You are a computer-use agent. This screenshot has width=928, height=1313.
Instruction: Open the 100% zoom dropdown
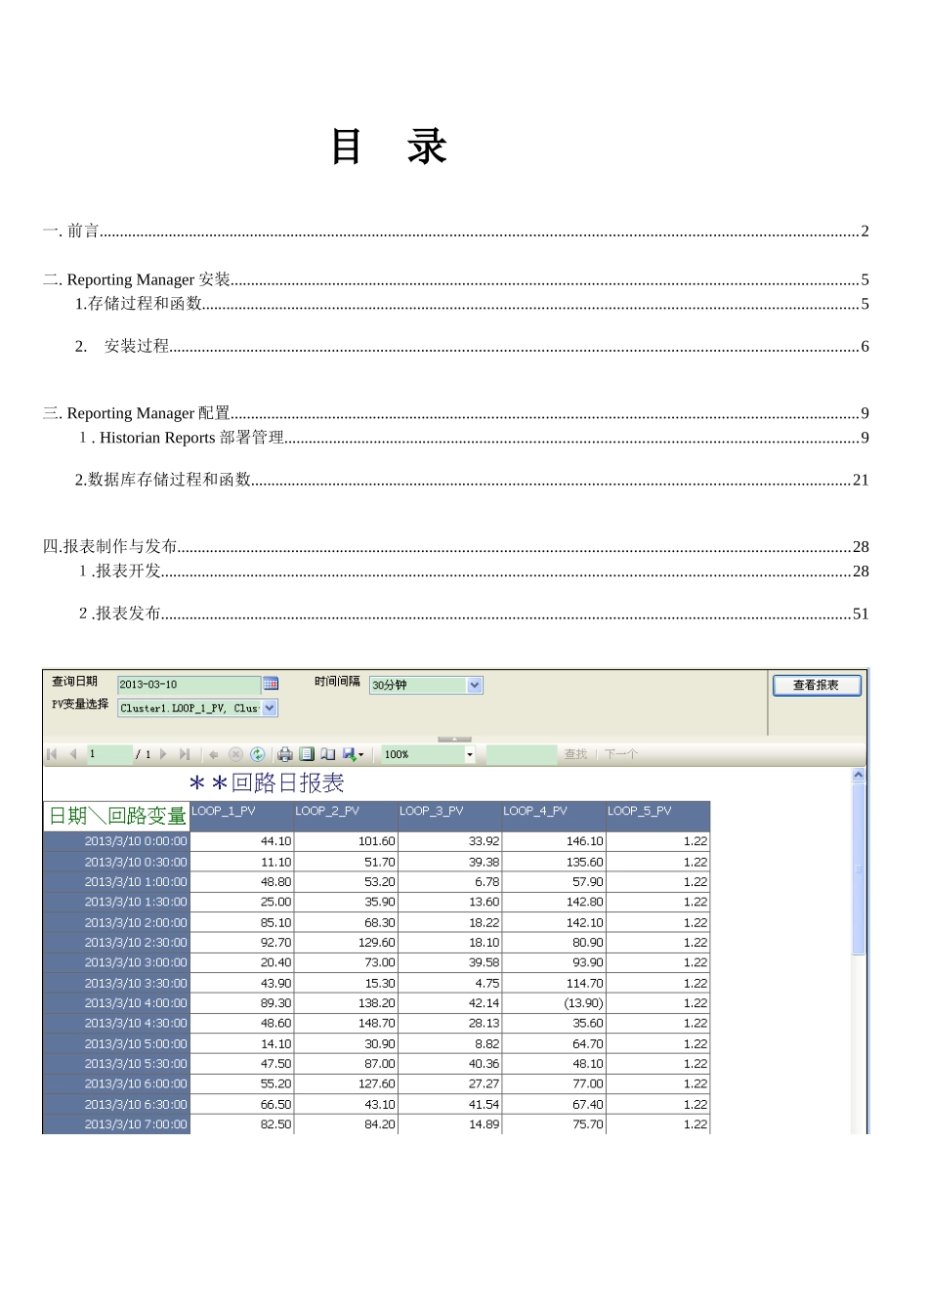coord(469,754)
